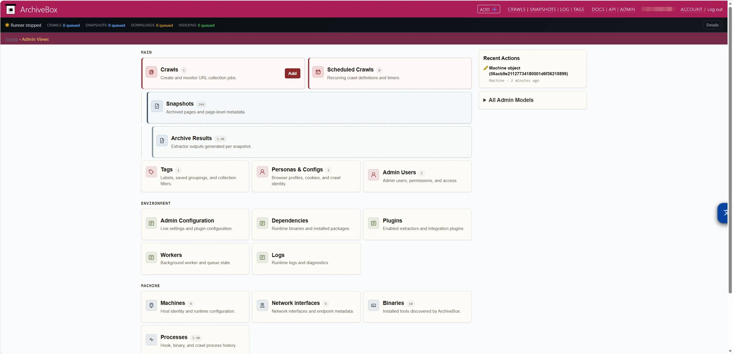Open the API nav link
Viewport: 733px width, 354px height.
(612, 9)
